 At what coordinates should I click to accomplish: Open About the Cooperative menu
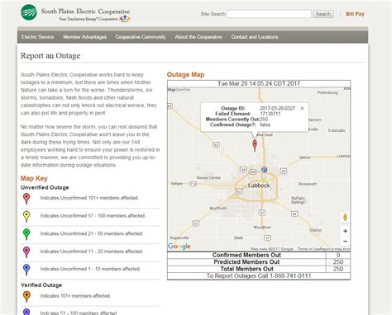pyautogui.click(x=198, y=37)
